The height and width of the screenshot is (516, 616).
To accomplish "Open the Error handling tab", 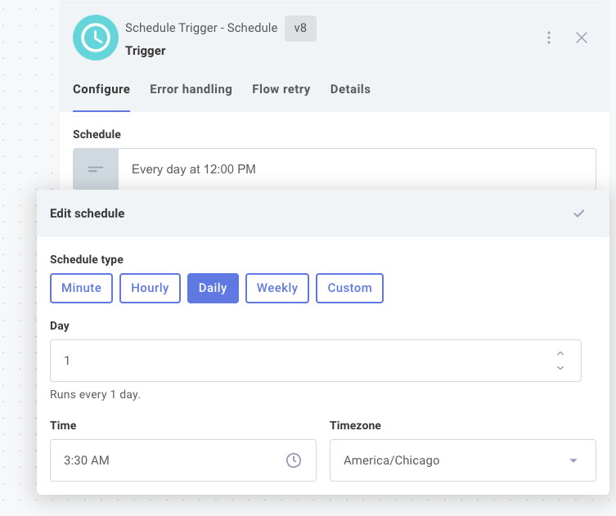I will 191,89.
